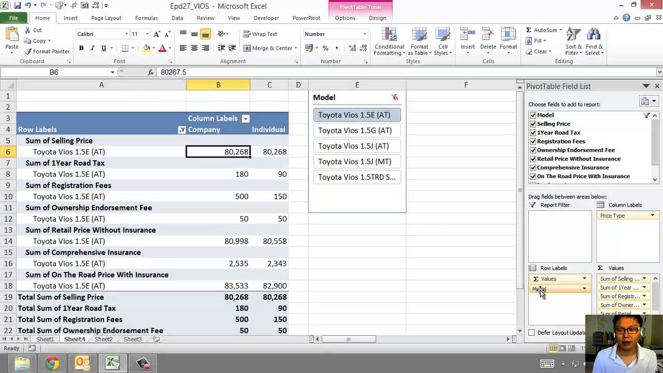Click the Increase Font Size icon
This screenshot has height=373, width=663.
tap(157, 34)
